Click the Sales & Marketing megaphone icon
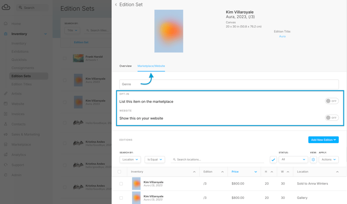The width and height of the screenshot is (347, 204). click(6, 134)
